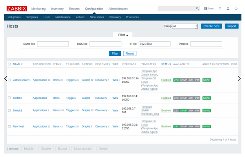Open the user profile icon

pos(228,9)
